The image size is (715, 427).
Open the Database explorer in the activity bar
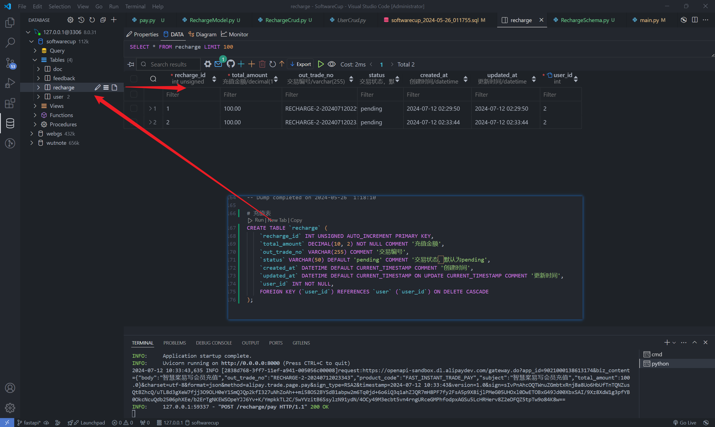(10, 124)
